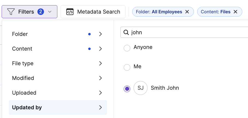The height and width of the screenshot is (118, 248).
Task: Select the Anyone radio button
Action: coord(127,48)
